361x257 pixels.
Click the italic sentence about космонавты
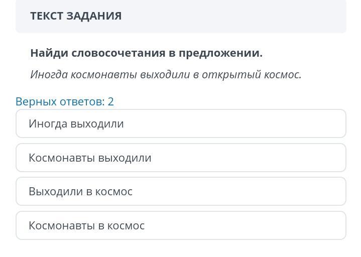tap(166, 75)
